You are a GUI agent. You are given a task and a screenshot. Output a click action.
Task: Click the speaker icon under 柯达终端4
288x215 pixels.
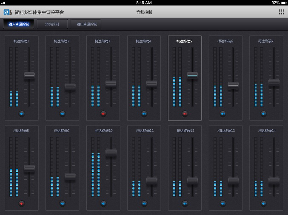(x=144, y=114)
